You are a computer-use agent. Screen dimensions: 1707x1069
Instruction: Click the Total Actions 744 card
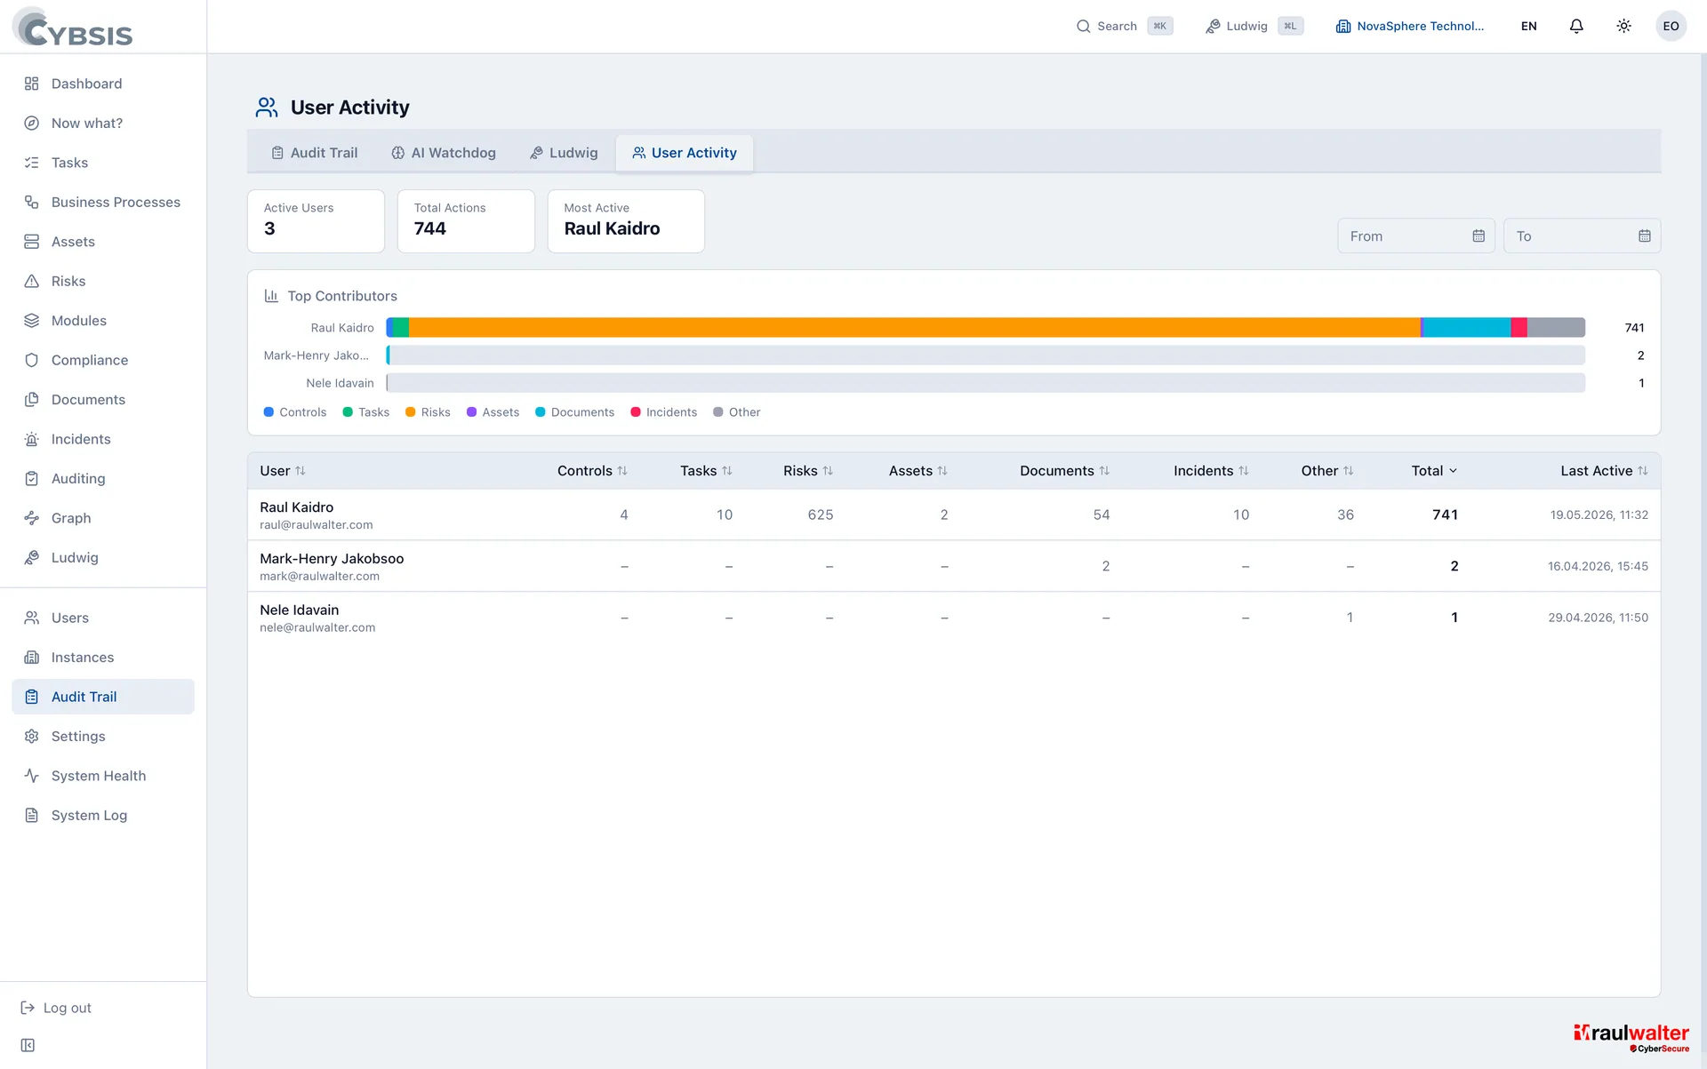click(466, 221)
